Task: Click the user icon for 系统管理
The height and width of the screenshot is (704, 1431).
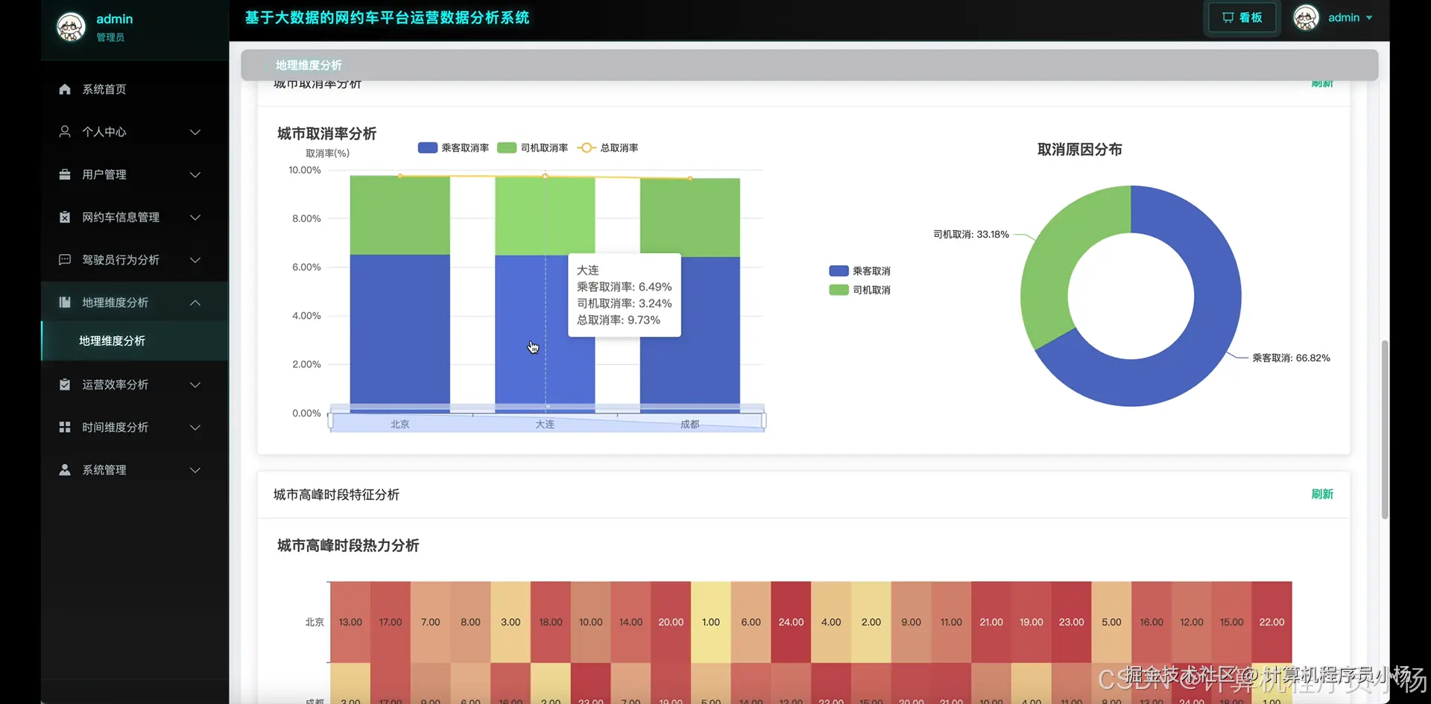Action: [x=65, y=470]
